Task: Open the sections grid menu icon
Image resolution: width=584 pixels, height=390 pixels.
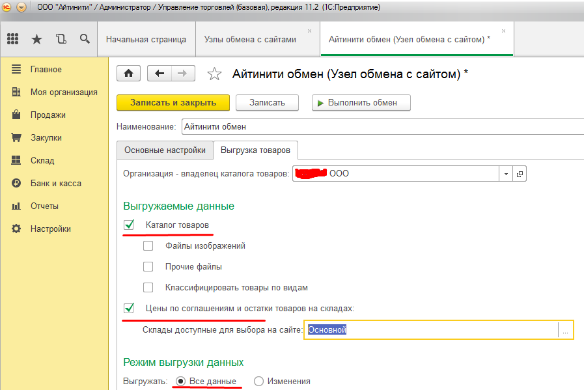Action: (12, 38)
